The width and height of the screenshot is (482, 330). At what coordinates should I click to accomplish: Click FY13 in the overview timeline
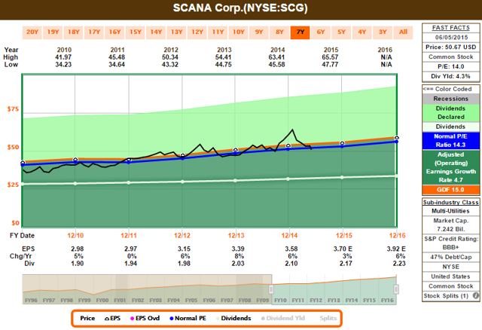pyautogui.click(x=334, y=300)
